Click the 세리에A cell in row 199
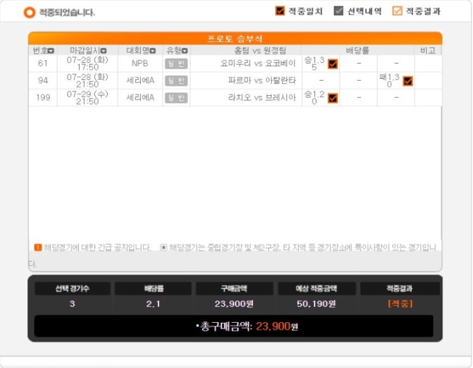This screenshot has width=473, height=368. pyautogui.click(x=140, y=98)
